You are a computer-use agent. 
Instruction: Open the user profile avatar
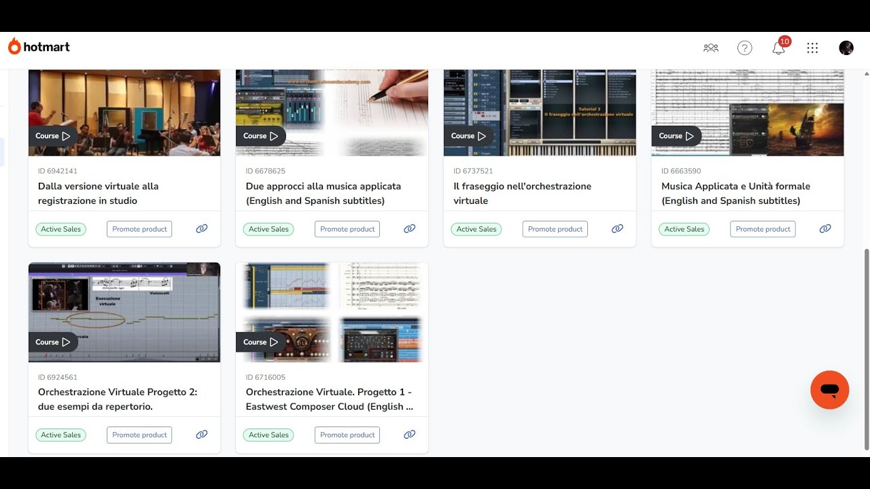coord(846,48)
